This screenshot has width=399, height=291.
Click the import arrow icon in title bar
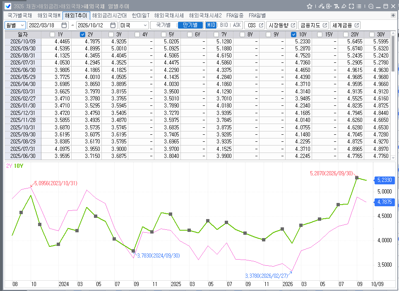[x=329, y=6]
